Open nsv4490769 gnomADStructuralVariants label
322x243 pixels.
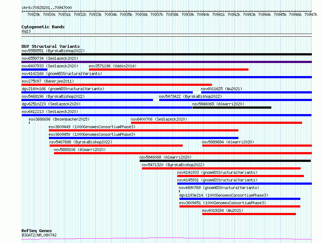219,188
